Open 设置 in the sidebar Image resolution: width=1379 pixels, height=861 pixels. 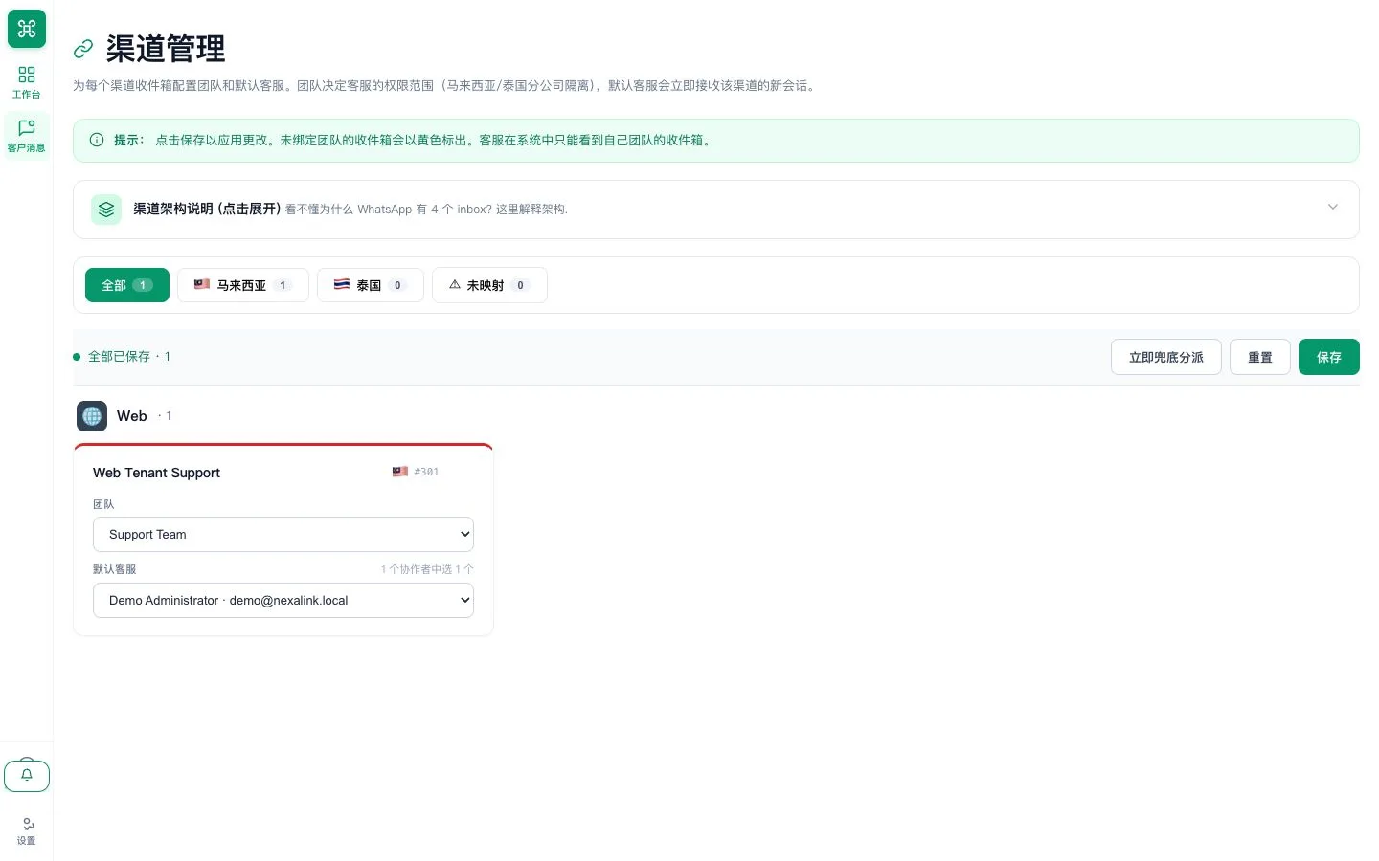point(27,830)
